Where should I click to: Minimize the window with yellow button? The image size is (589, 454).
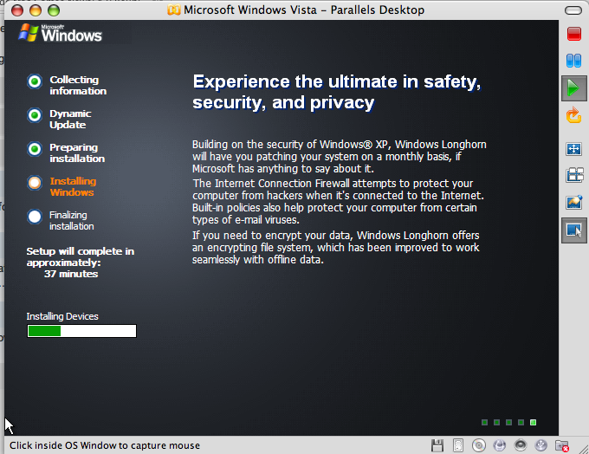click(x=36, y=10)
